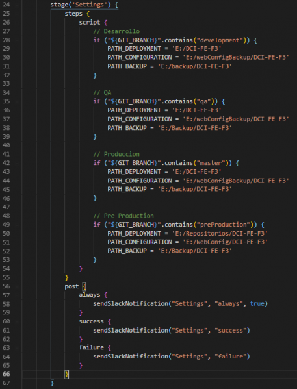Collapse the development if-block fold on line 28
Viewport: 297px width, 389px height.
(17, 40)
